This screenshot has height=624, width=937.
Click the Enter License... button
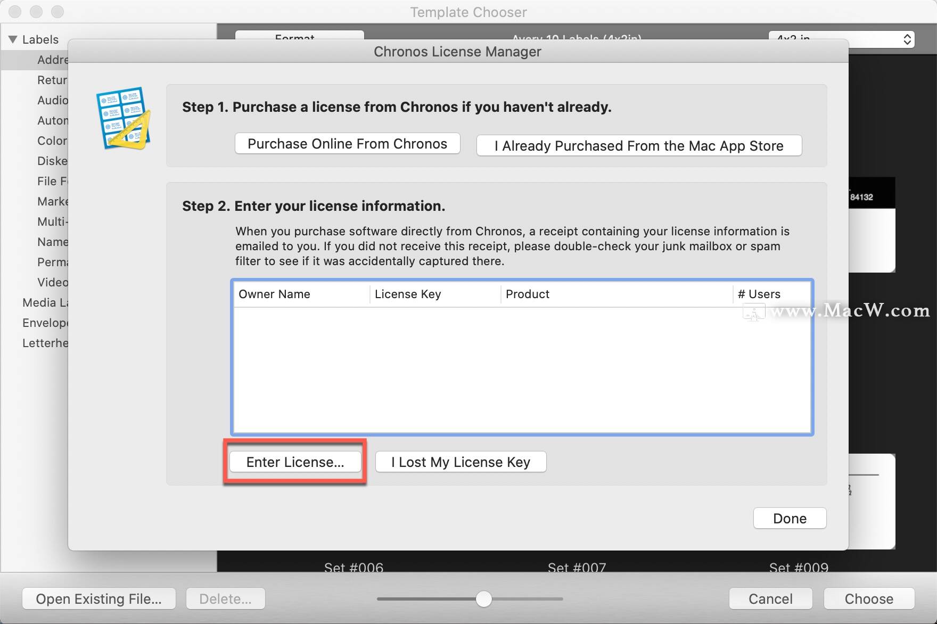click(x=295, y=462)
